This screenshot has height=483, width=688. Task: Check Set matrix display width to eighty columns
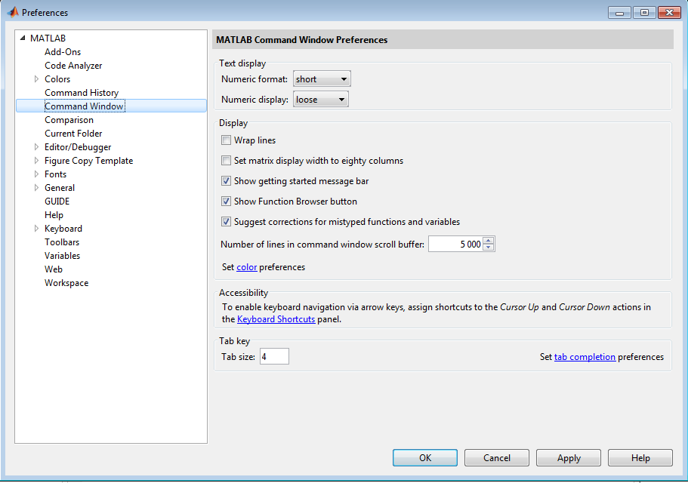coord(226,161)
